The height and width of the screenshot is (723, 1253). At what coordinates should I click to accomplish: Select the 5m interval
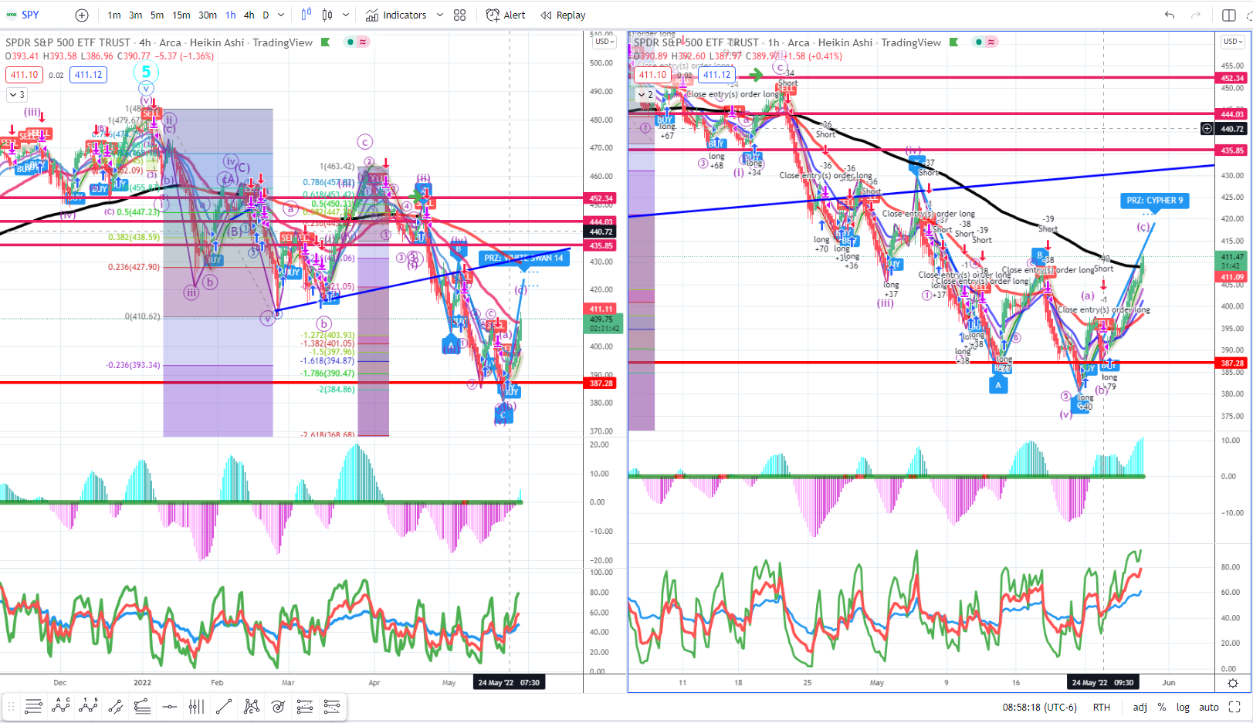157,15
